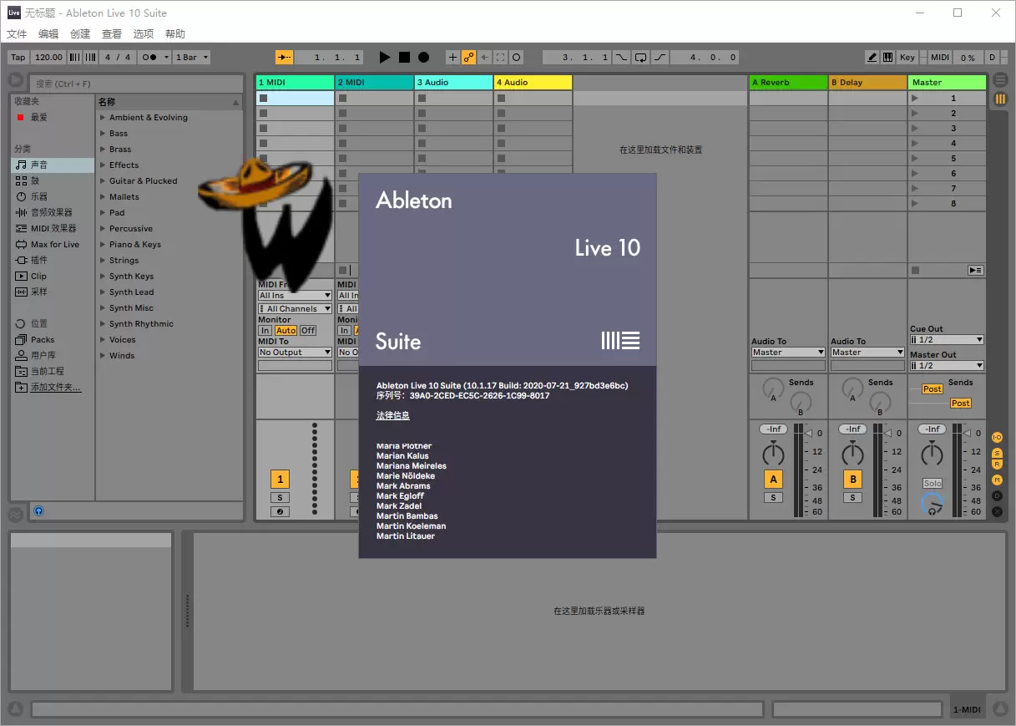This screenshot has height=726, width=1016.
Task: Toggle the Automation Arm button
Action: tap(468, 58)
